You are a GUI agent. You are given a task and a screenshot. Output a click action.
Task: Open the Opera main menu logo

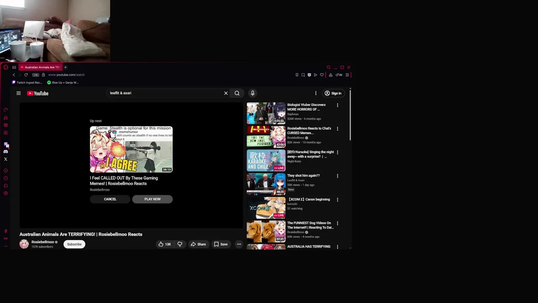(5, 67)
